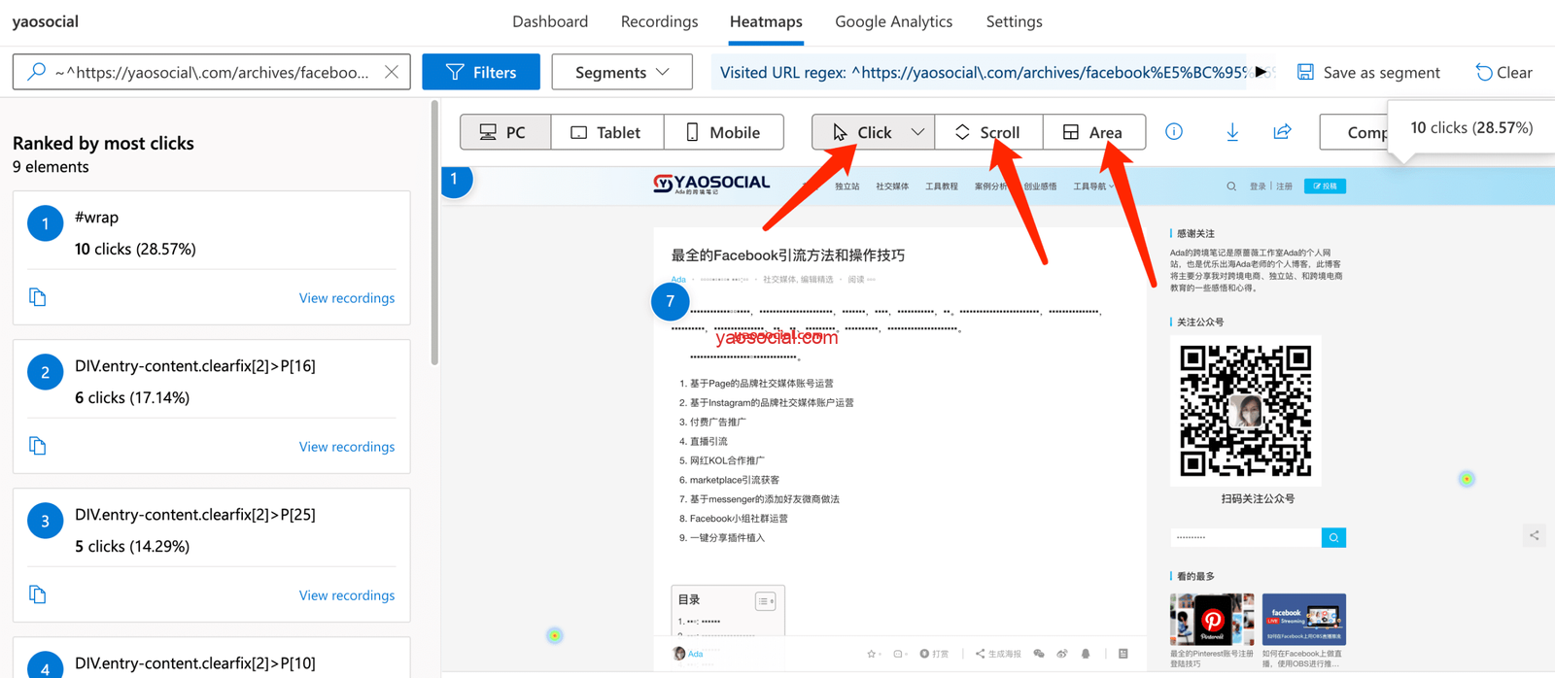
Task: Select the Scroll heatmap mode
Action: (x=988, y=132)
